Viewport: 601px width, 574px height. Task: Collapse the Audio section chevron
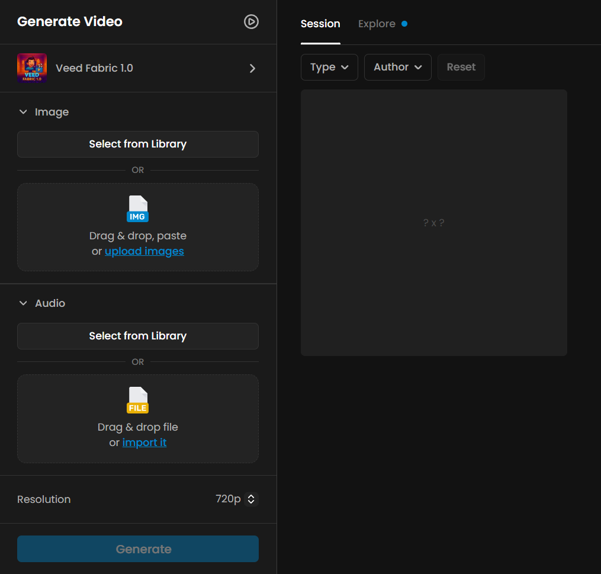pos(23,303)
